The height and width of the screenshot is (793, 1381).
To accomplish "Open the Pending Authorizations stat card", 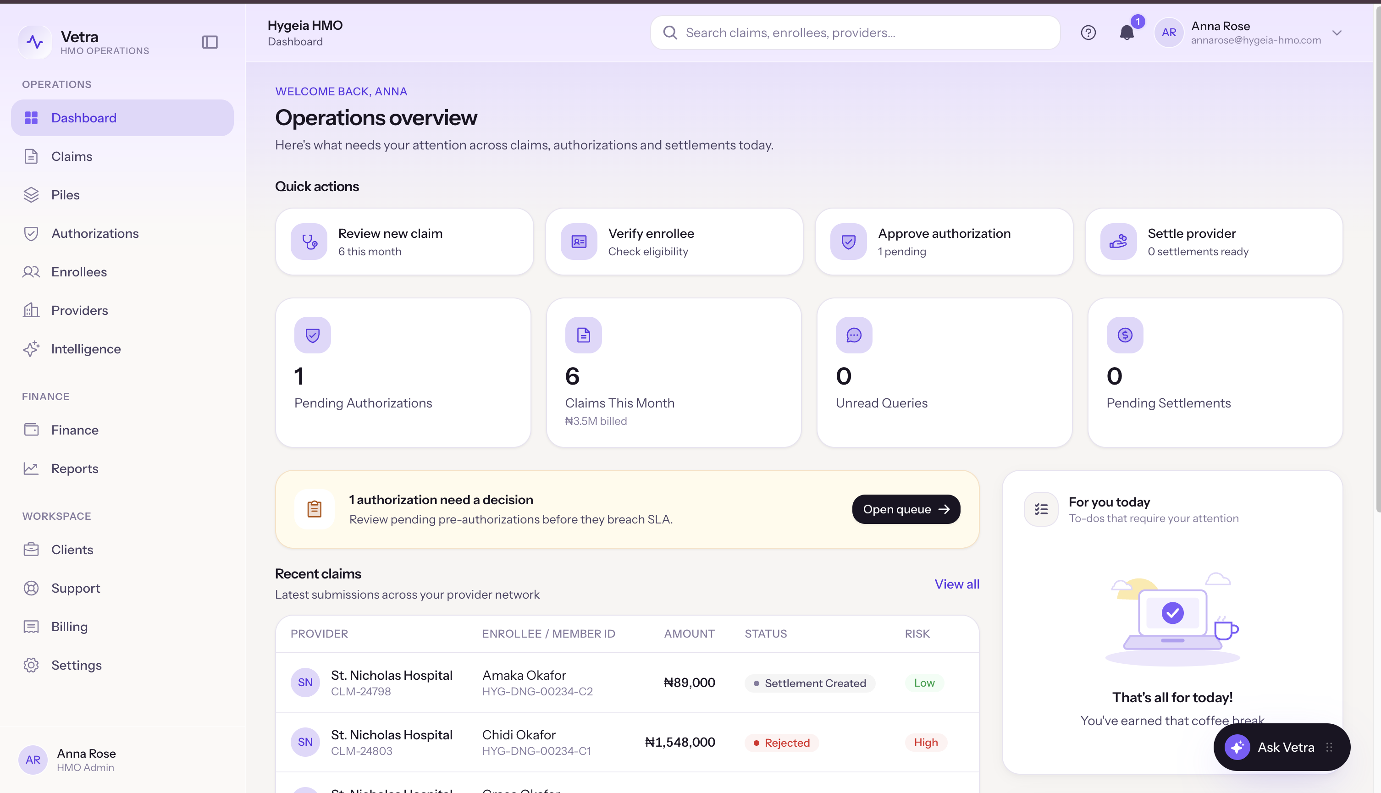I will point(403,373).
